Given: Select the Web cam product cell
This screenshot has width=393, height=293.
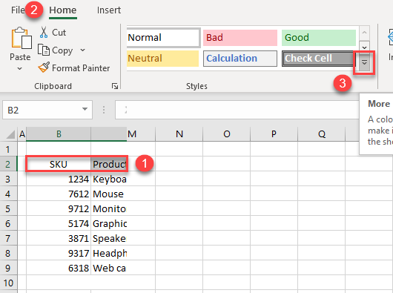Looking at the screenshot, I should pos(109,268).
